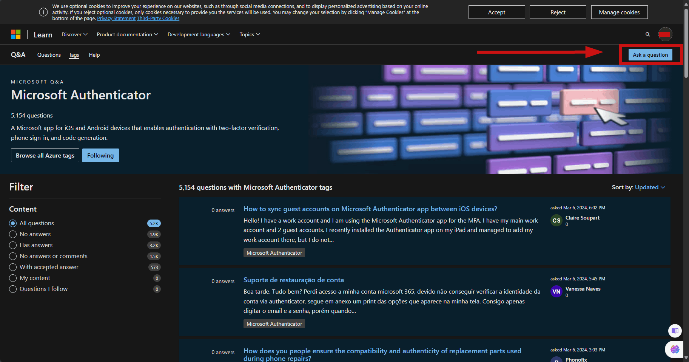Click the Ask a question button
Screen dimensions: 689x362
point(650,55)
